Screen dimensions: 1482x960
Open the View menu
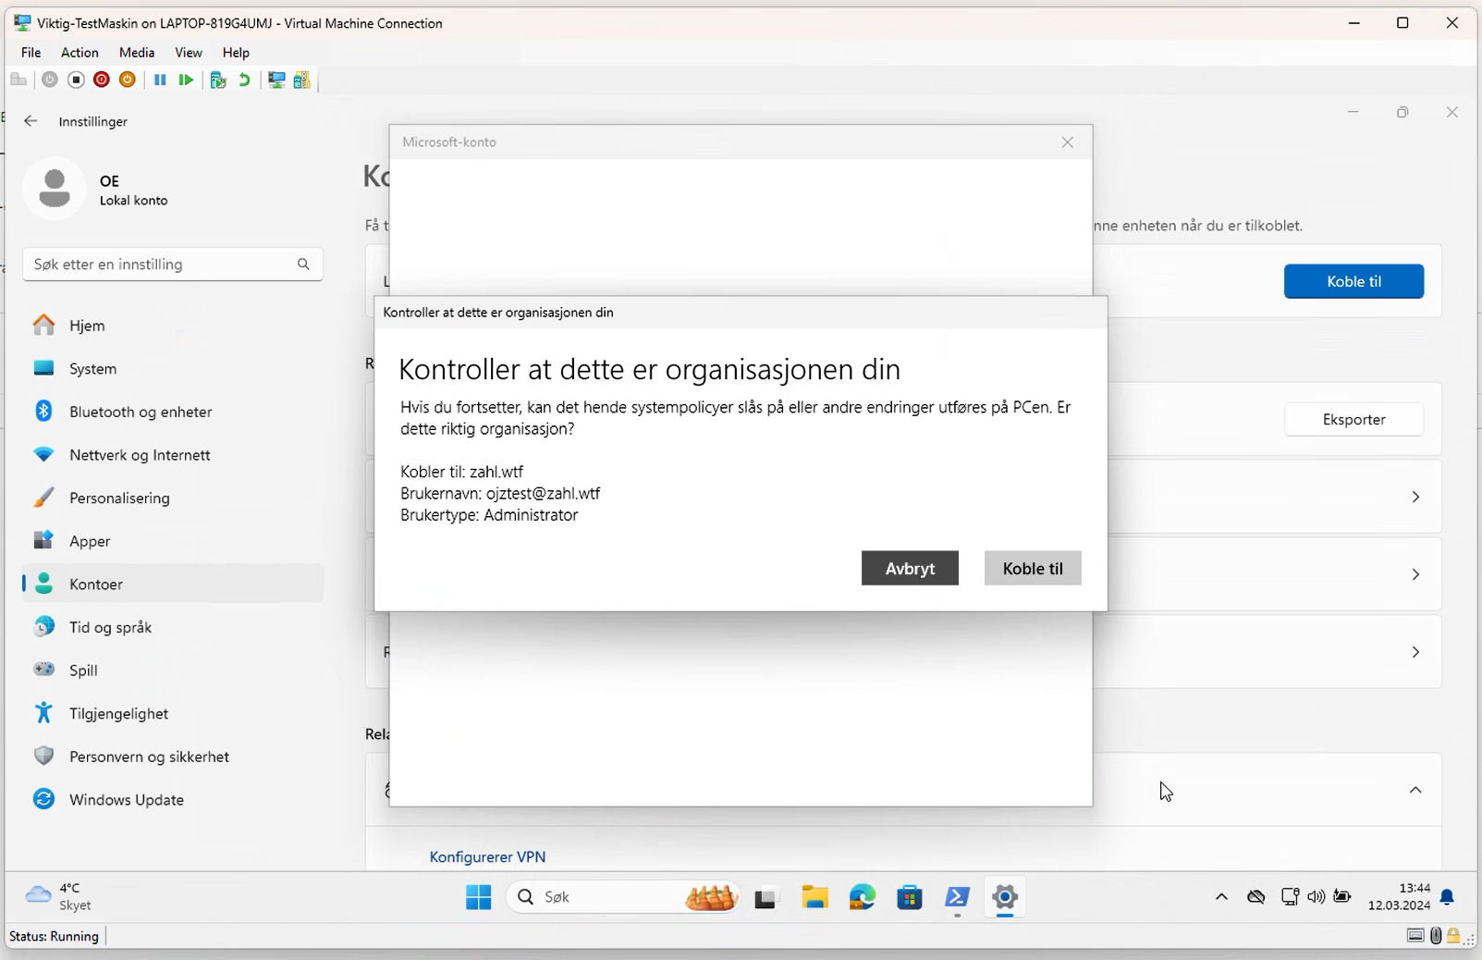(189, 53)
